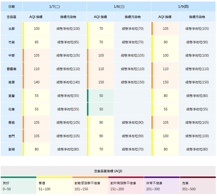
Task: Click 細懸浮微粒(85) pollutant cell
Action: point(68,42)
